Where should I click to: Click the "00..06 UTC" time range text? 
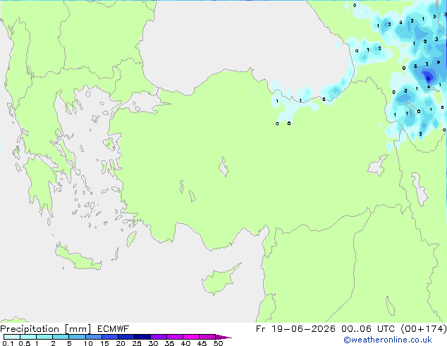tap(368, 329)
